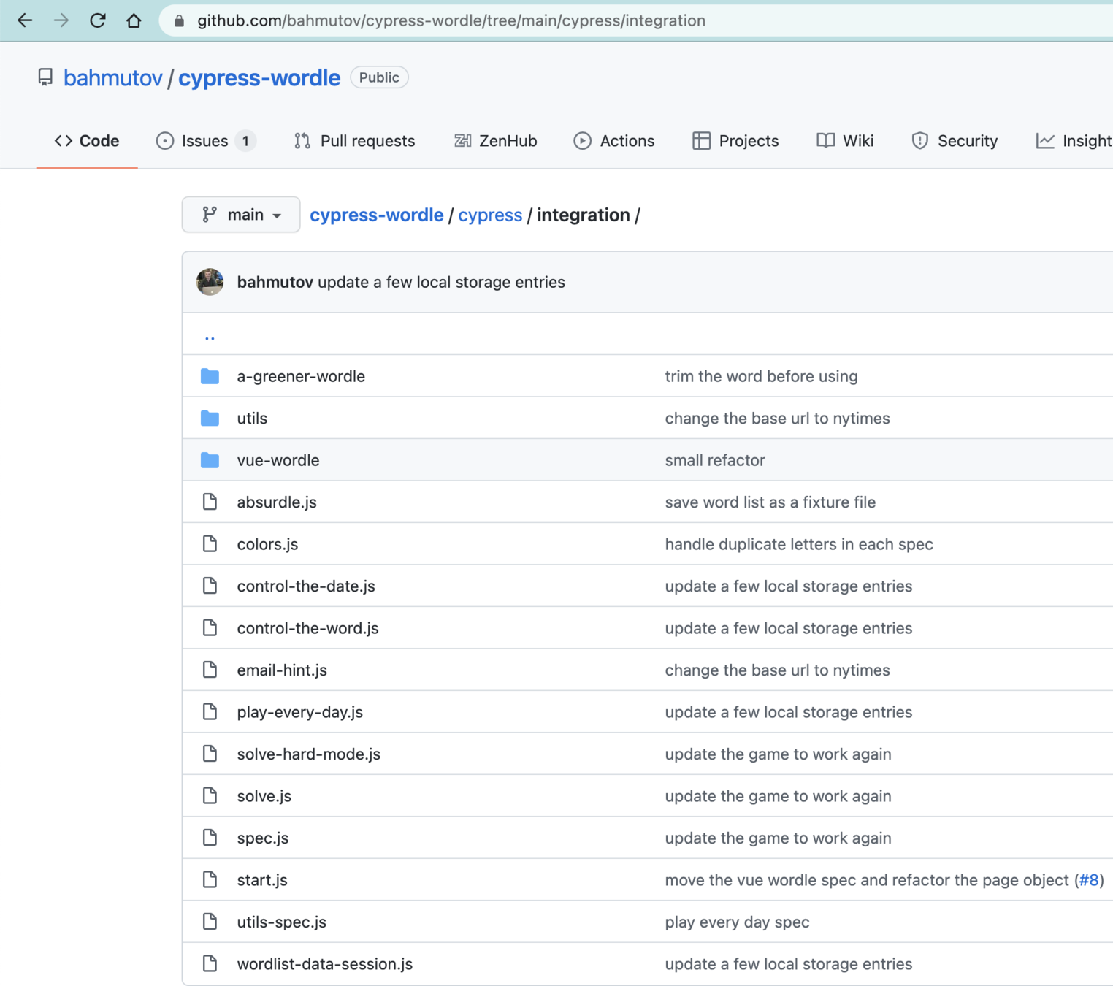The image size is (1113, 986).
Task: Open the spec.js file
Action: tap(263, 838)
